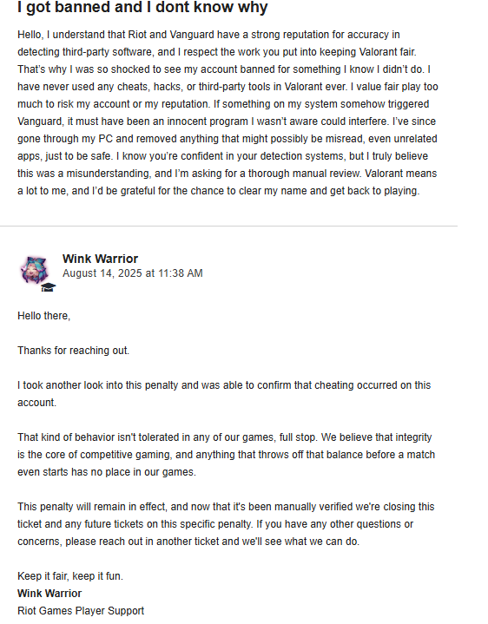Screen dimensions: 488x624
Task: Click the 'Thanks for reaching out.' line
Action: click(x=73, y=351)
